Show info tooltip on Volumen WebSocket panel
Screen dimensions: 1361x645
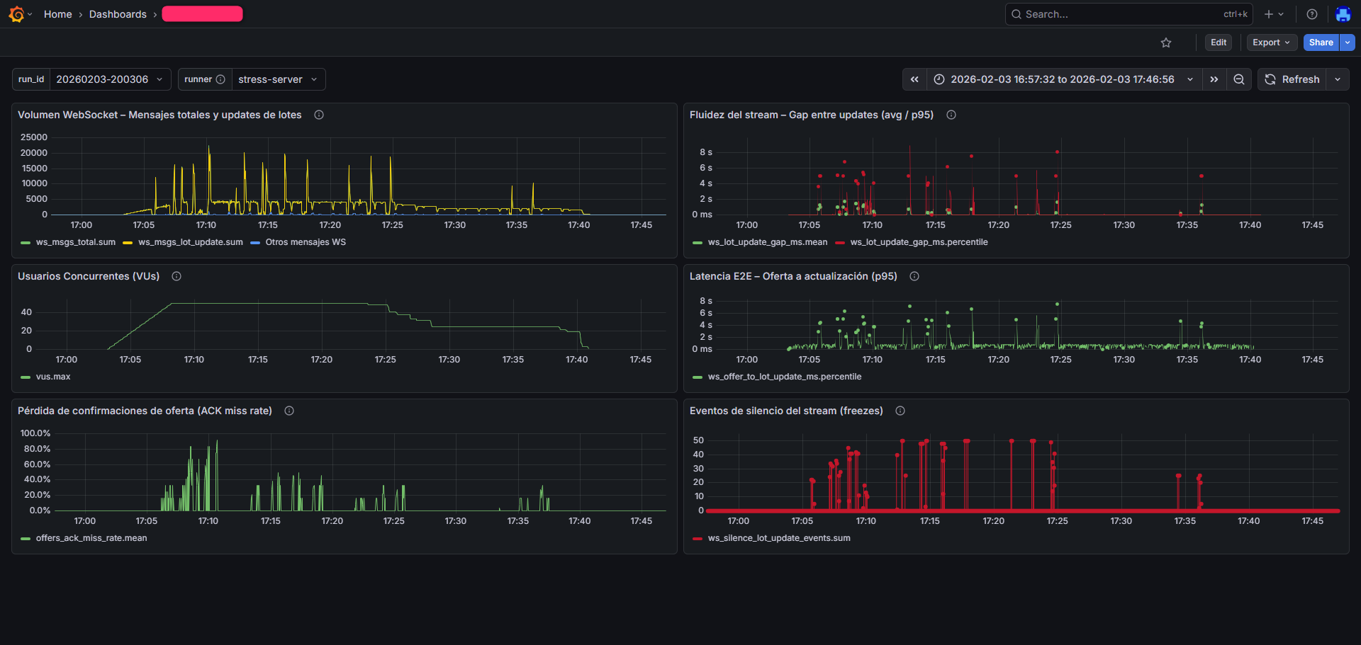click(x=319, y=115)
